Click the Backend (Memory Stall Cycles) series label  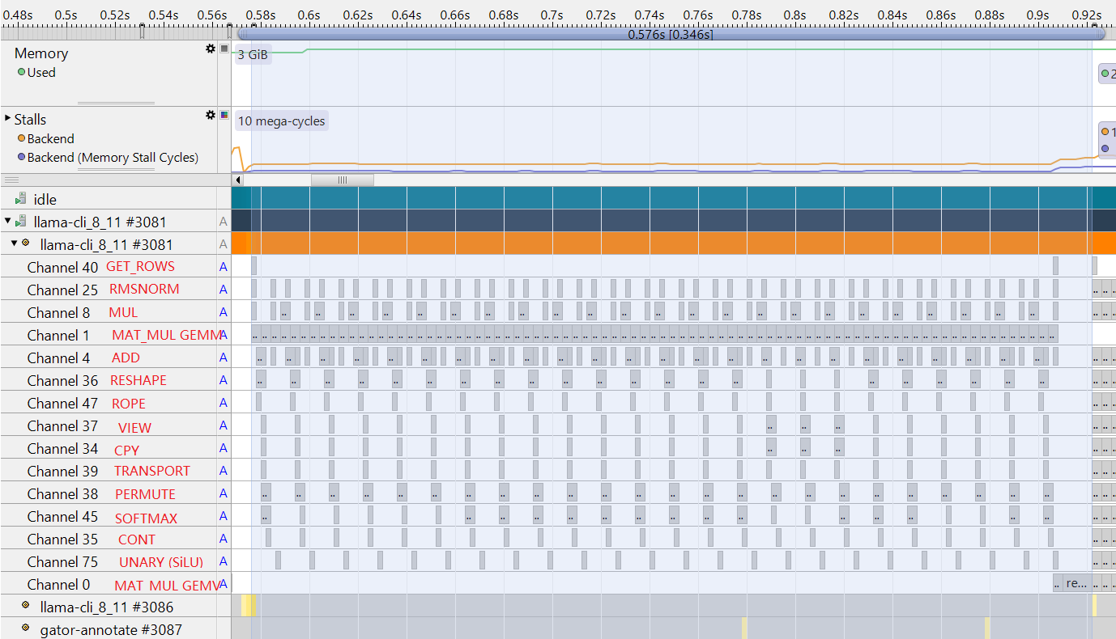[x=113, y=158]
